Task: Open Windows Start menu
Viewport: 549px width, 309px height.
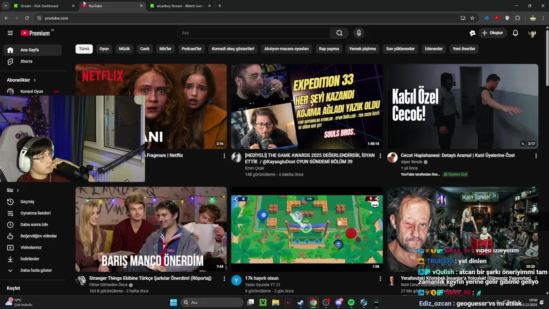Action: point(173,303)
